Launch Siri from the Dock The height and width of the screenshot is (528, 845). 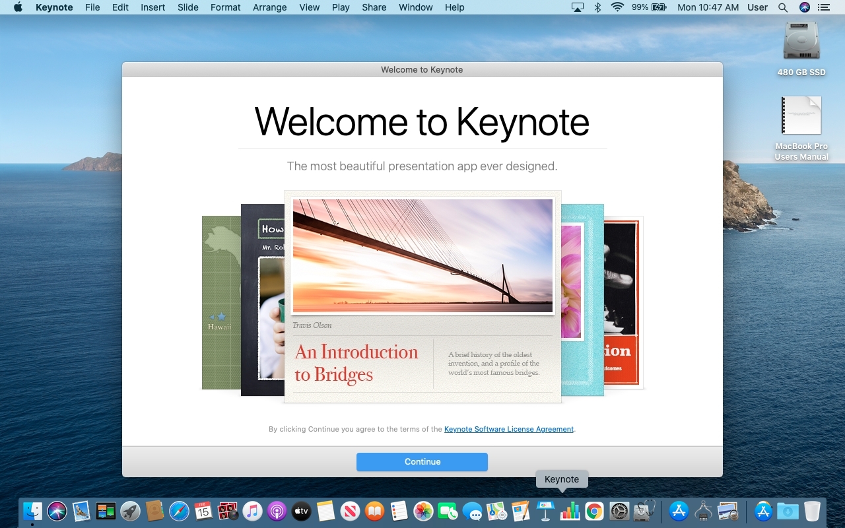tap(57, 511)
